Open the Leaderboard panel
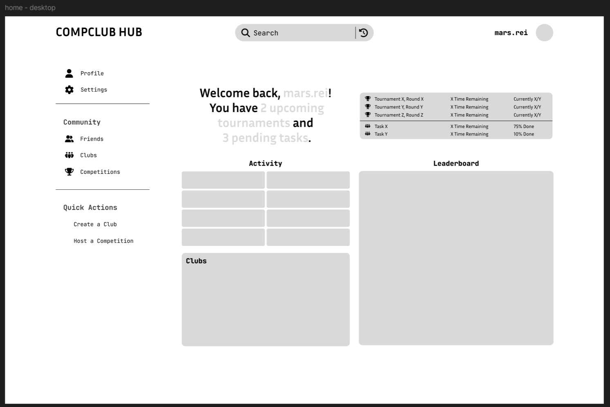The height and width of the screenshot is (407, 610). point(456,258)
